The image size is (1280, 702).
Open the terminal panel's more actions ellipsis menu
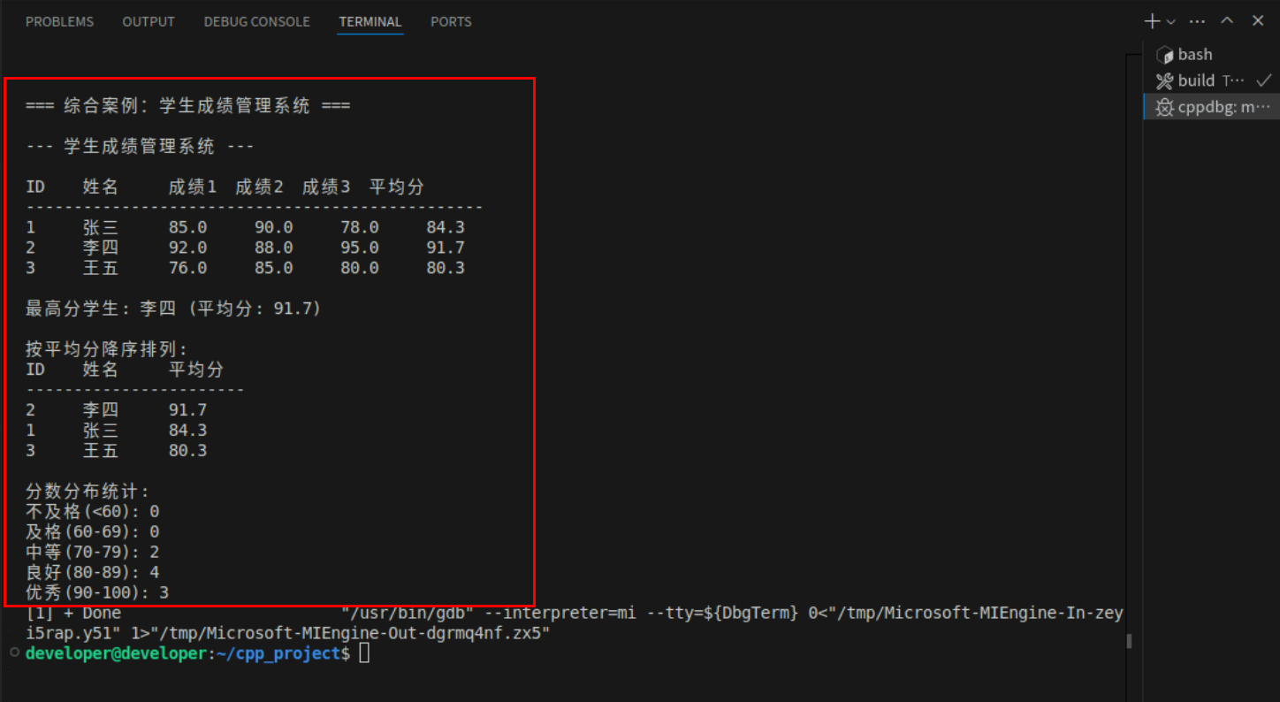1197,21
